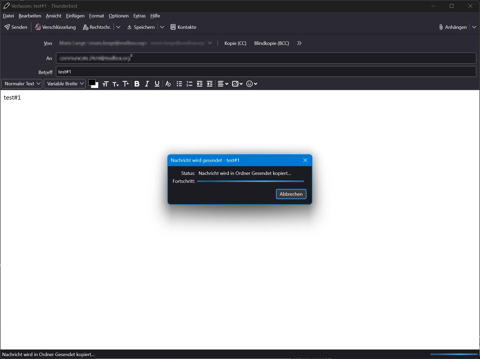This screenshot has height=359, width=480.
Task: Click the text color swatch
Action: click(x=92, y=82)
